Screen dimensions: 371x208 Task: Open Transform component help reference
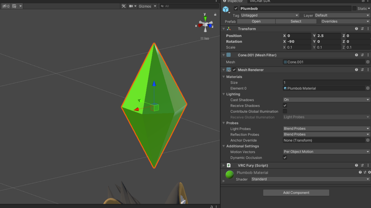pos(356,29)
